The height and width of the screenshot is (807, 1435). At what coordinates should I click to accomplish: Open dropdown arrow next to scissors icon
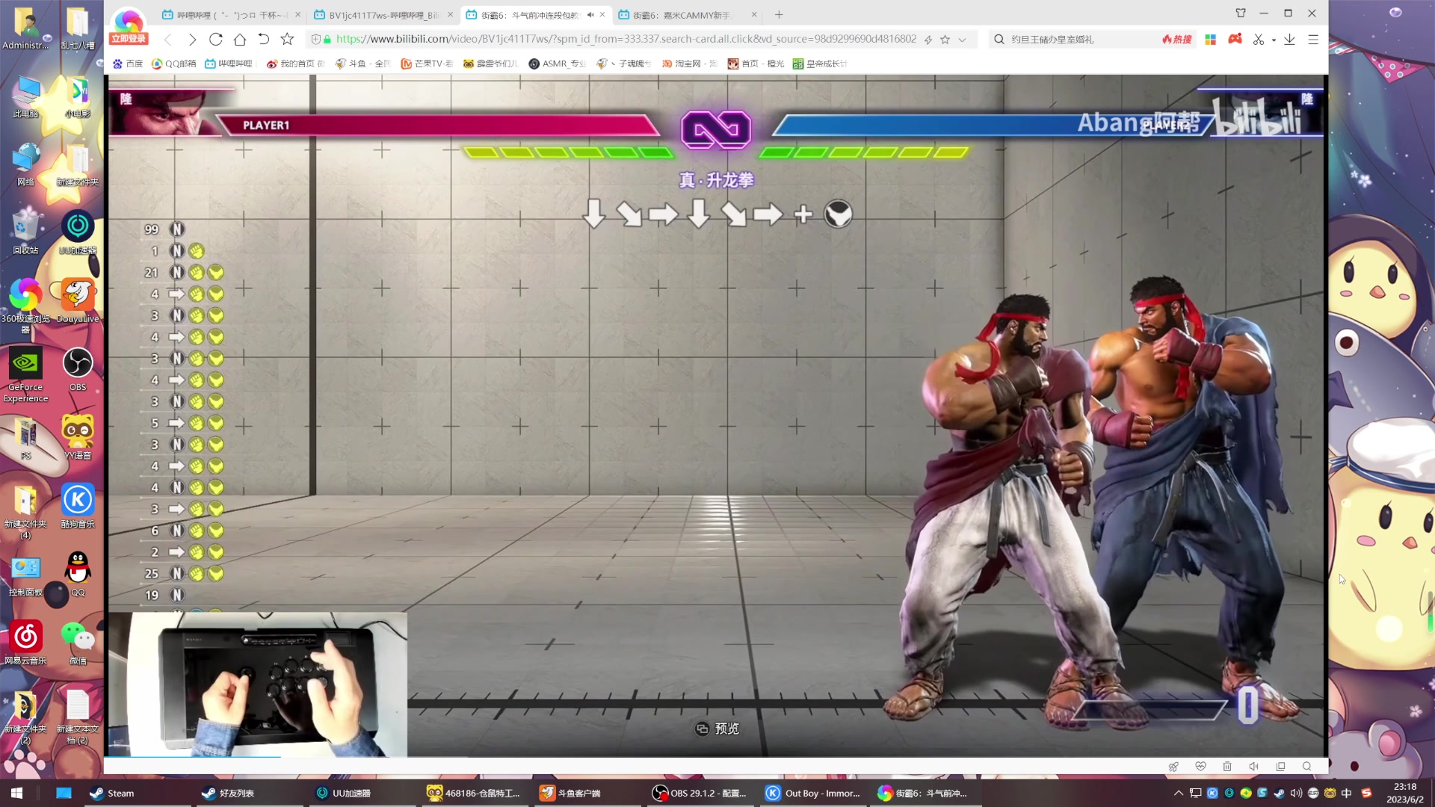[x=1274, y=40]
